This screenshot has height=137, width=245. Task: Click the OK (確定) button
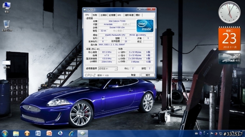tap(148, 75)
